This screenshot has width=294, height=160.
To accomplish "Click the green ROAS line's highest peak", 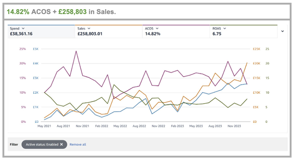I will pos(114,85).
